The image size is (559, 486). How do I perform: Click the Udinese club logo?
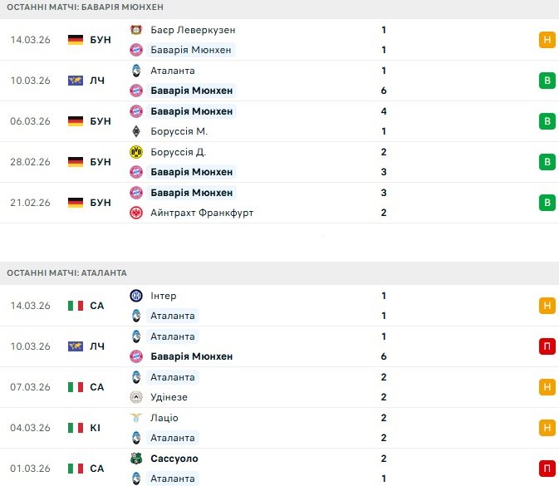tap(136, 397)
